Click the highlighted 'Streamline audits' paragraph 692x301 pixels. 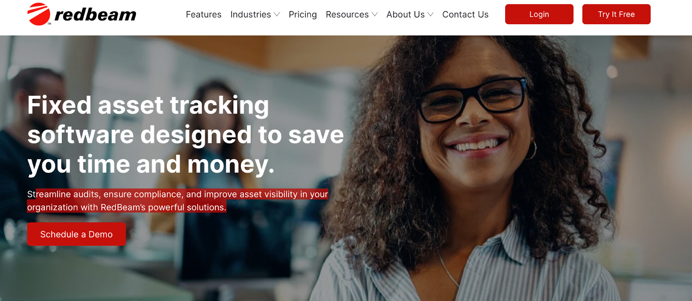pyautogui.click(x=178, y=201)
